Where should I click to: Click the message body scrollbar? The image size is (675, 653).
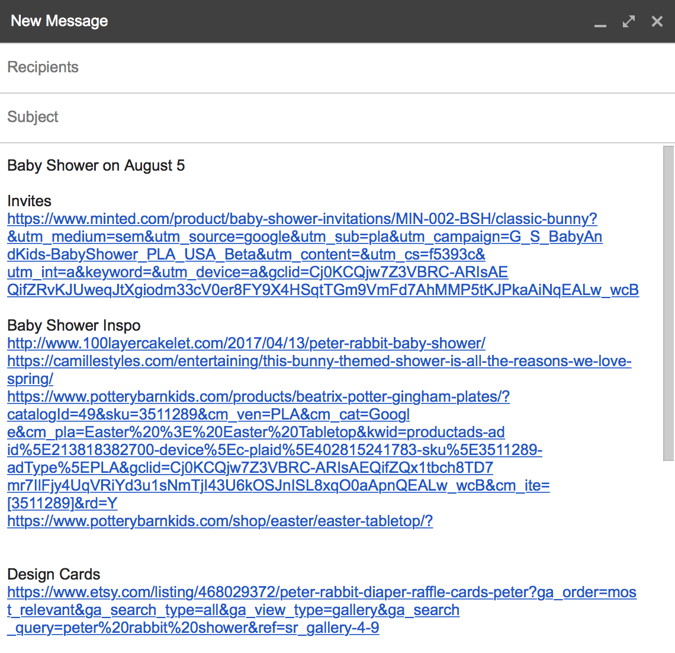click(668, 303)
